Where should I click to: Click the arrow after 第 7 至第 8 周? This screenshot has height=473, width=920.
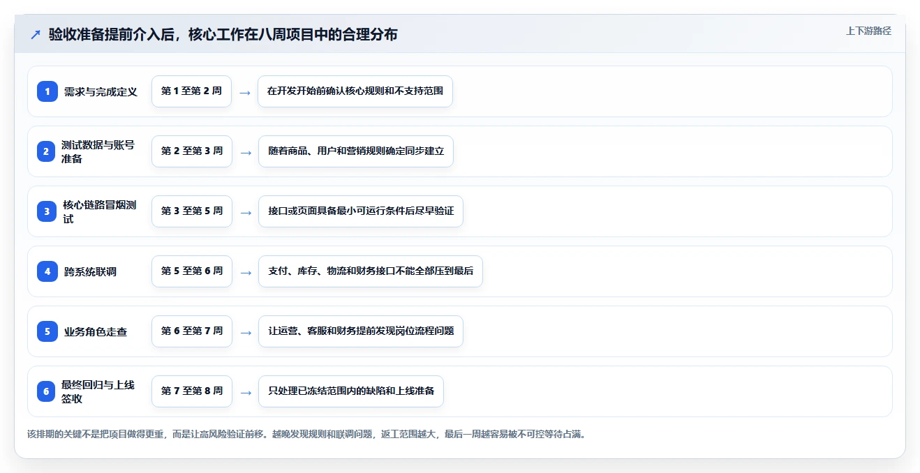[245, 392]
